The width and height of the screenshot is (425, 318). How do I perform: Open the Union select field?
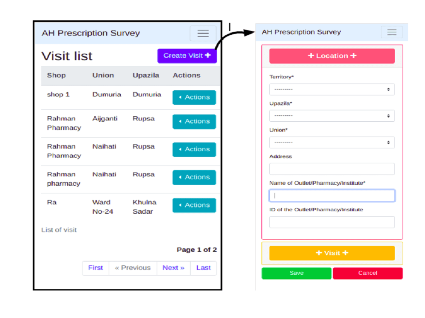pos(332,142)
